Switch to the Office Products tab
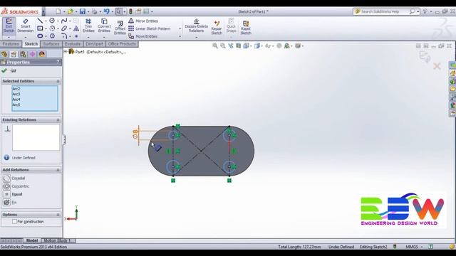Screen dimensions: 456x256 [x=122, y=44]
